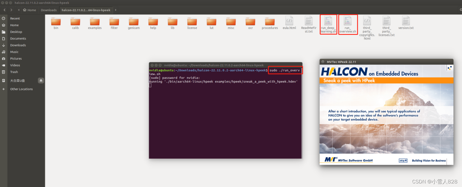Open the examples folder
The image size is (462, 187).
[x=95, y=21]
